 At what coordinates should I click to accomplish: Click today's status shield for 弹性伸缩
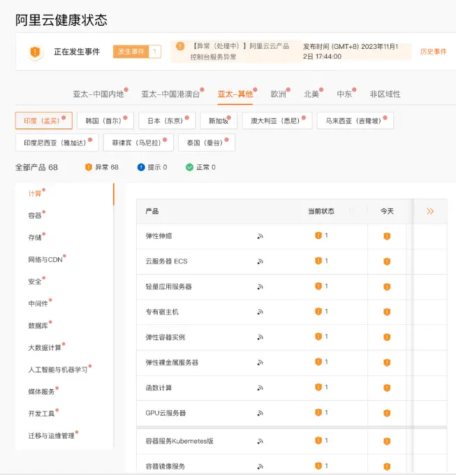[387, 236]
